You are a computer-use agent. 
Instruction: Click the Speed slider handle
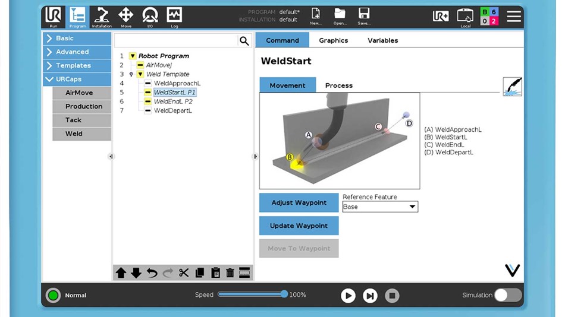pos(284,294)
